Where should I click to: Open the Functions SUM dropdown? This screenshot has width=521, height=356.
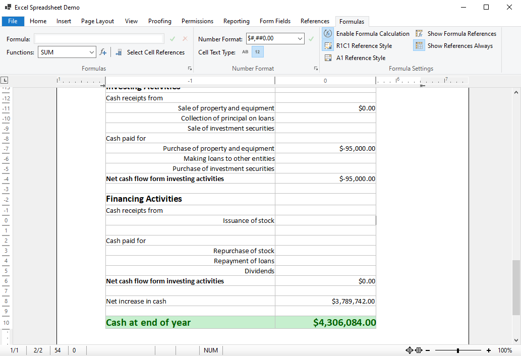click(91, 52)
